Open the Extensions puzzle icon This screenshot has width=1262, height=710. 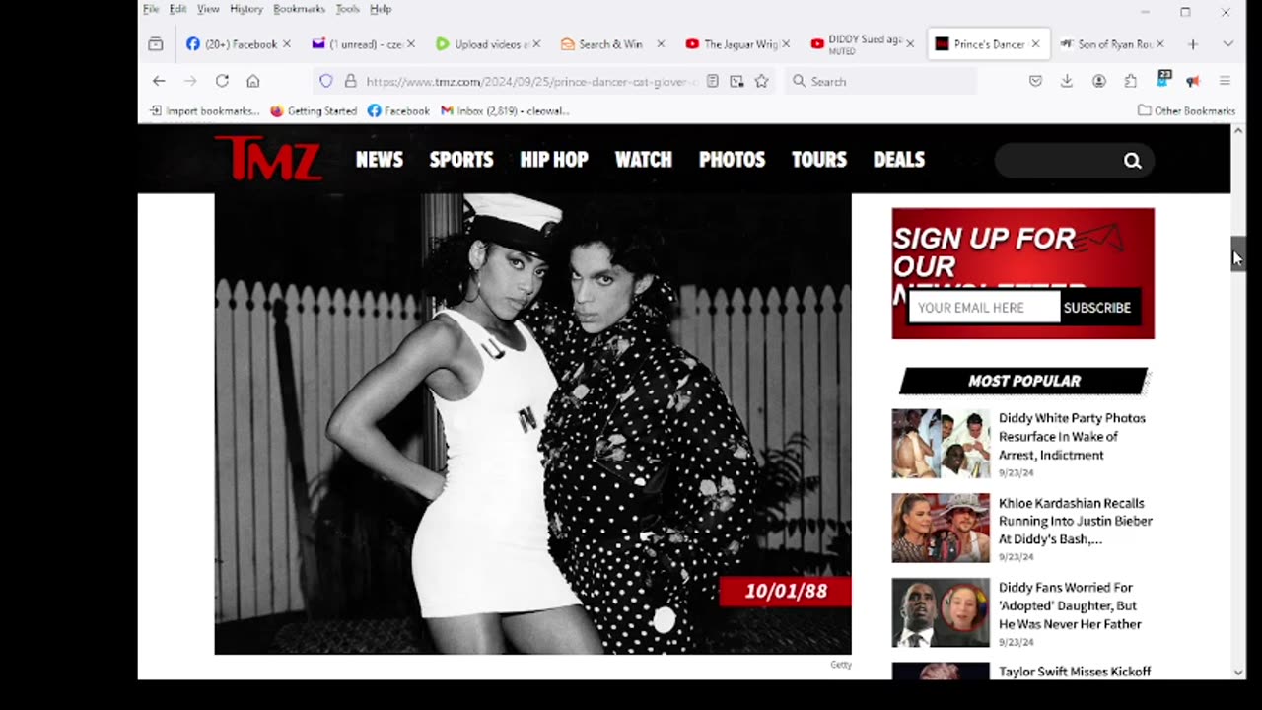1130,81
